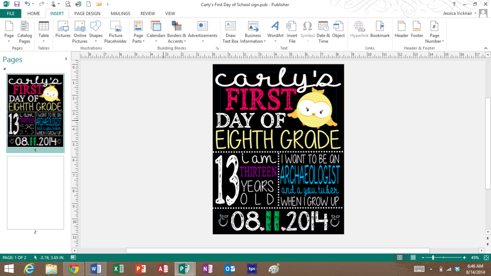Open the Online Pictures tool
This screenshot has height=276, width=491.
click(x=80, y=31)
